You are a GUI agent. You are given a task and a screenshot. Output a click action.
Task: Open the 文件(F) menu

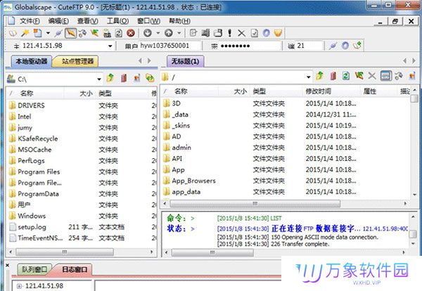click(x=30, y=21)
